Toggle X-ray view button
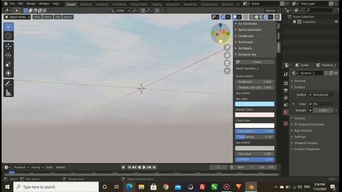 (x=245, y=17)
